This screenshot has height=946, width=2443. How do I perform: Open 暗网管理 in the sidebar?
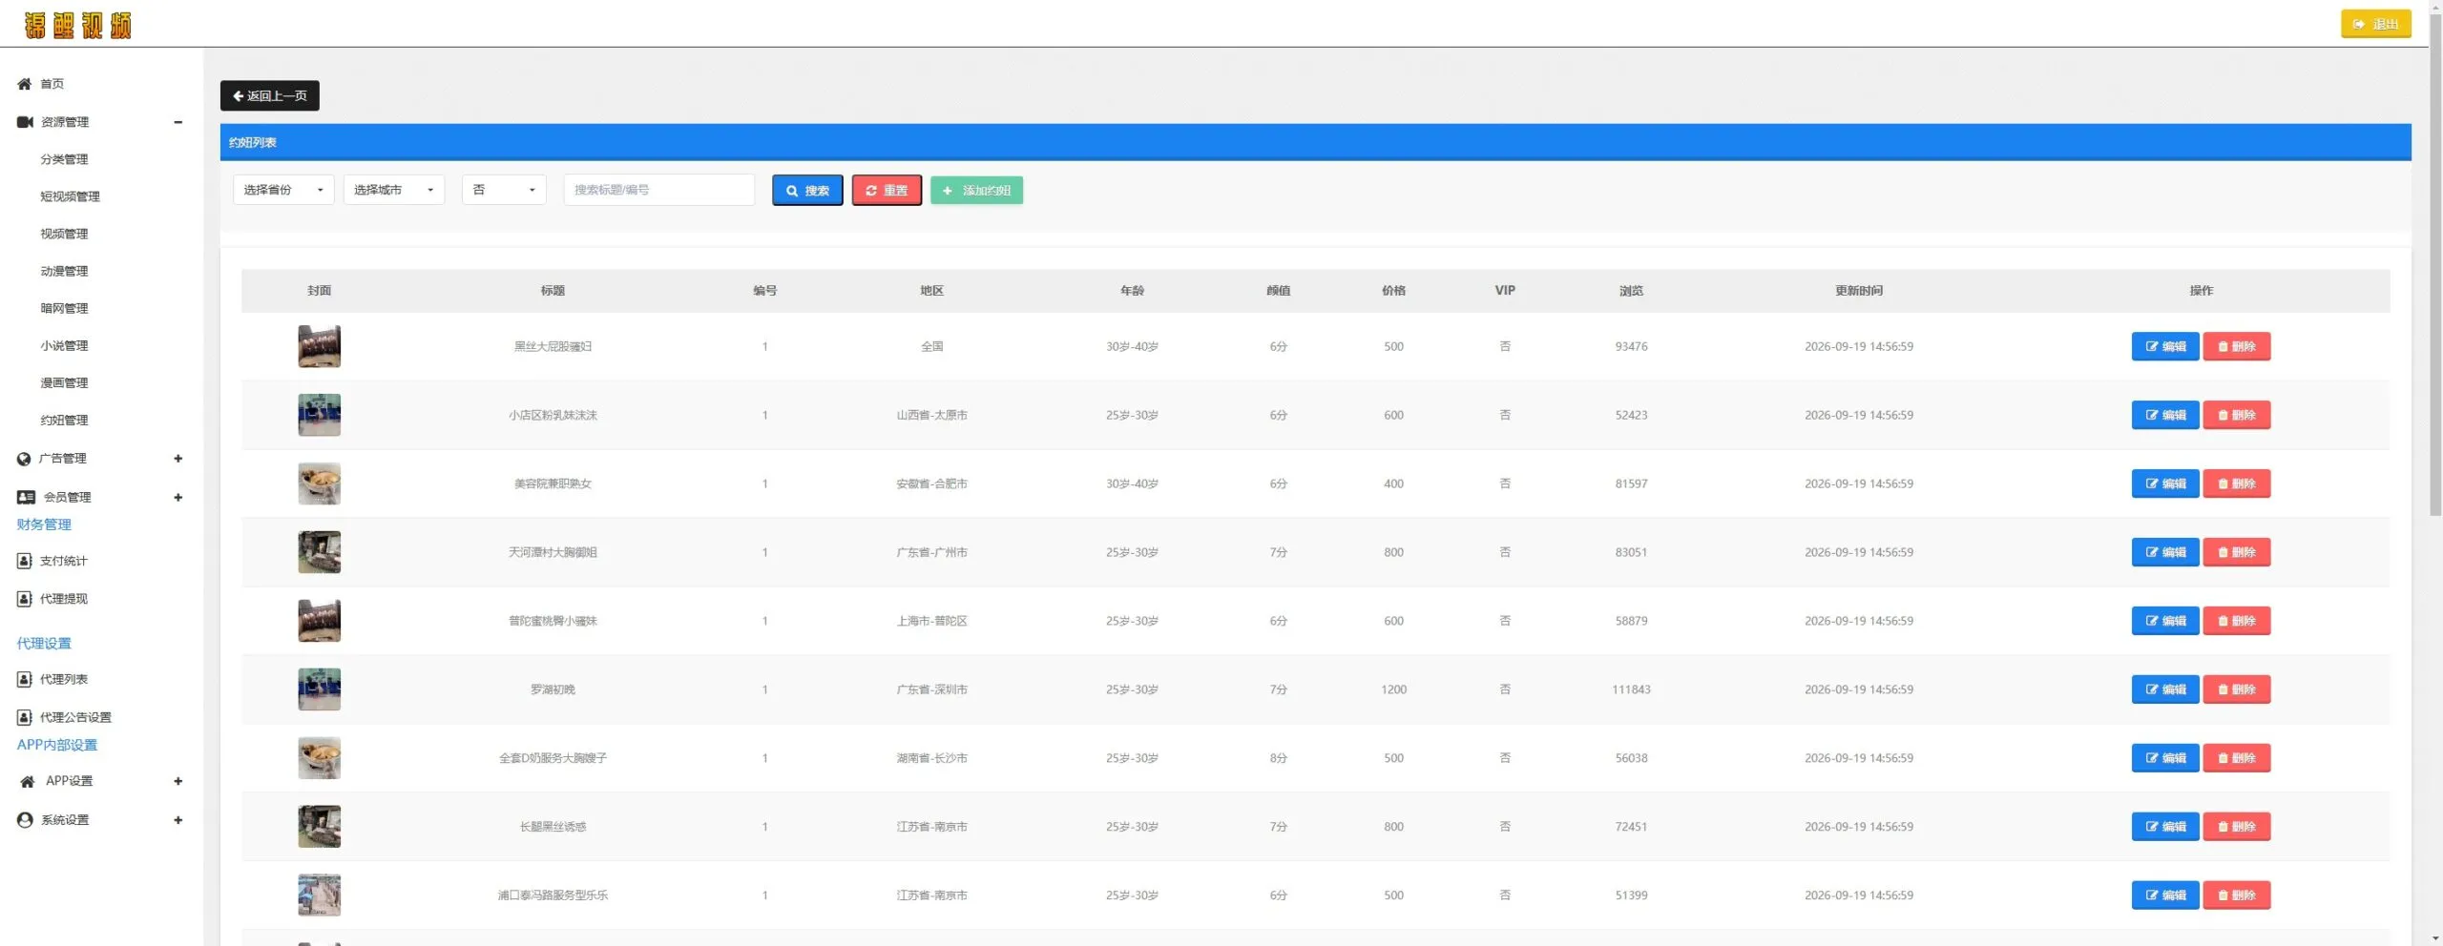pyautogui.click(x=64, y=308)
